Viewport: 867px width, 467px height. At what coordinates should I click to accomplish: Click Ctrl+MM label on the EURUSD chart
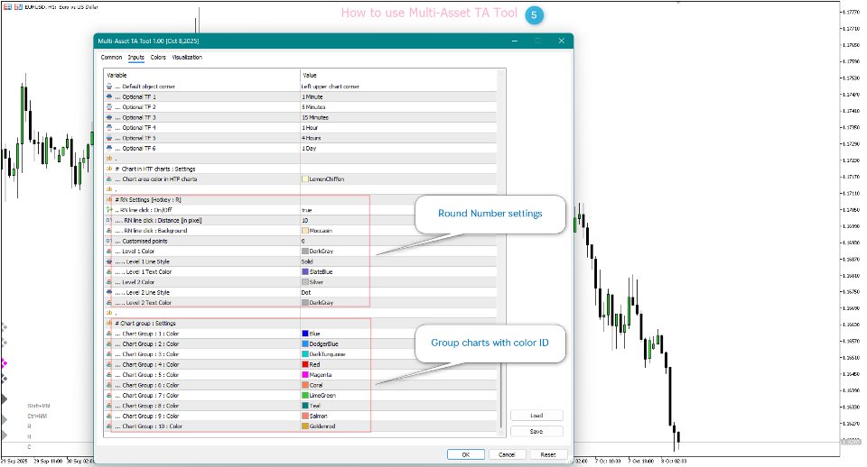[x=38, y=417]
